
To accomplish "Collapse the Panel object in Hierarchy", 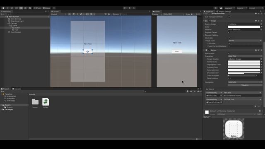I will point(9,26).
